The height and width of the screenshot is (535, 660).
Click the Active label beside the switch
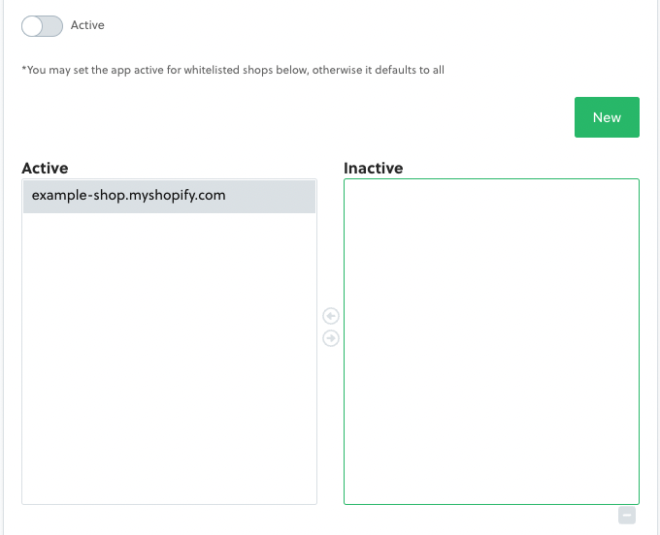(x=87, y=25)
